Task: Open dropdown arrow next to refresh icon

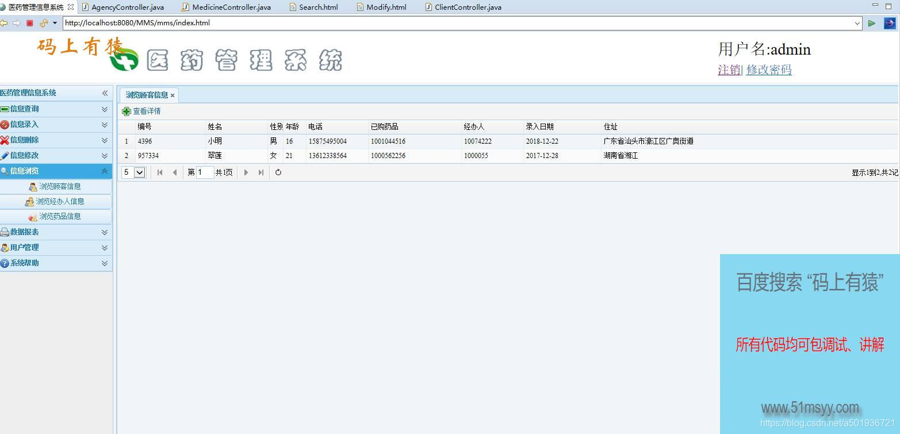Action: [55, 23]
